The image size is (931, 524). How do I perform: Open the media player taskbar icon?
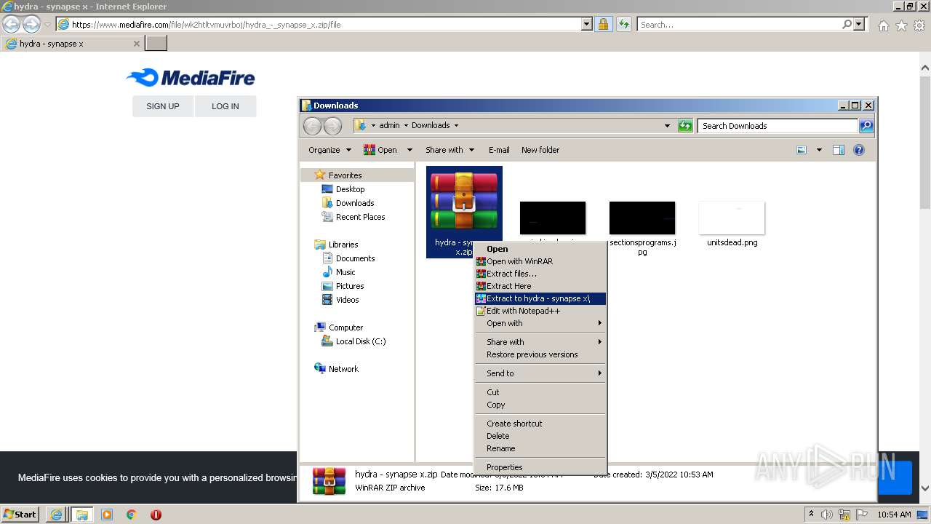point(107,515)
